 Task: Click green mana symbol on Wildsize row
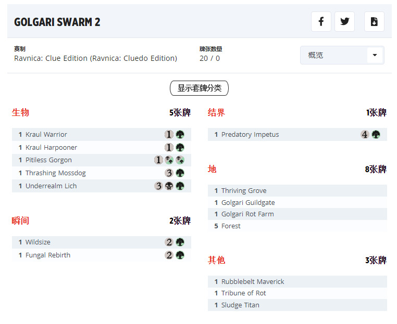[x=180, y=242]
